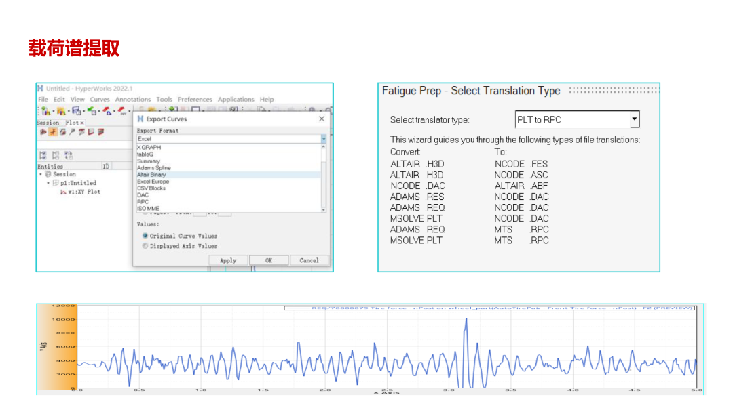The height and width of the screenshot is (412, 733).
Task: Click the HyperWorks logo in main title bar
Action: click(x=40, y=89)
